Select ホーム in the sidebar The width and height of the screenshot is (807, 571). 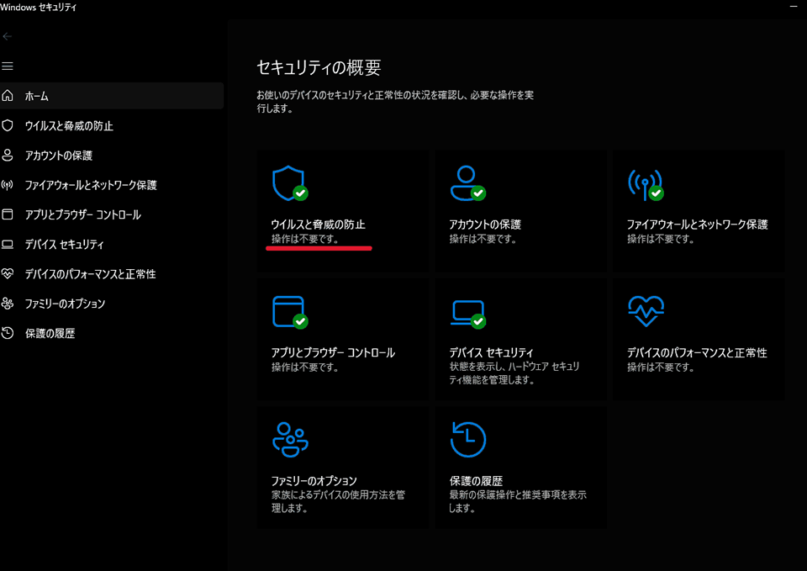pos(112,96)
